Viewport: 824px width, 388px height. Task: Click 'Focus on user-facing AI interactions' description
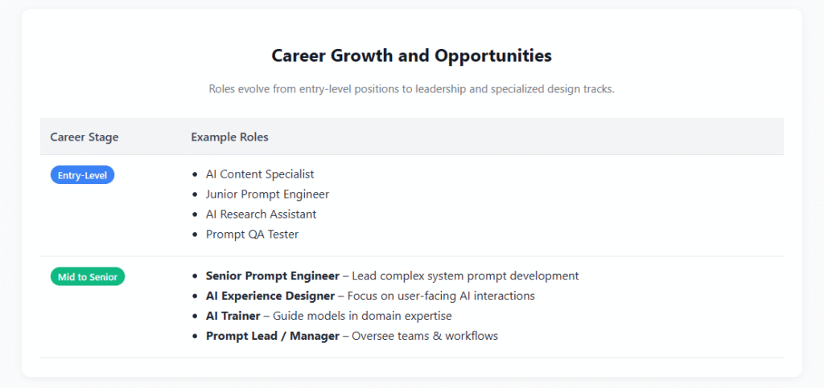click(441, 296)
